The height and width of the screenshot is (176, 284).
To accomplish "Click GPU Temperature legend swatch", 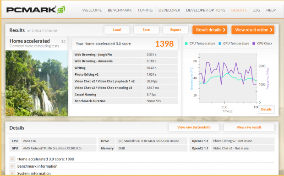I will (x=220, y=44).
